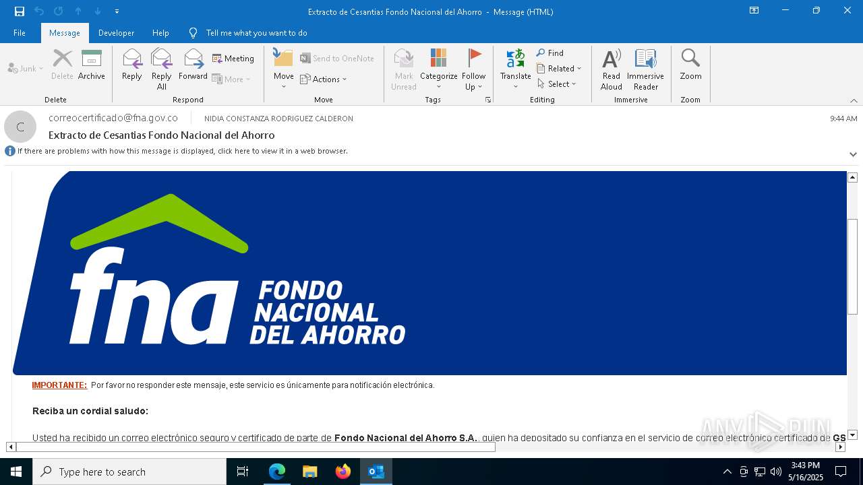Reply All to the message
The height and width of the screenshot is (485, 863).
point(162,69)
